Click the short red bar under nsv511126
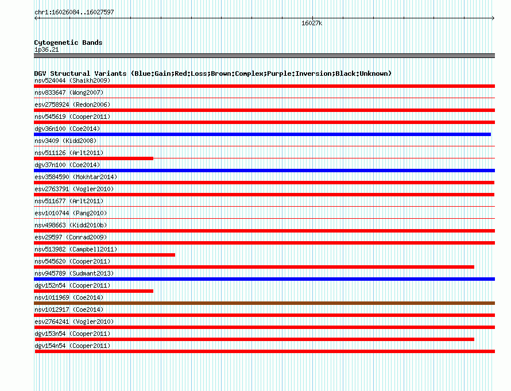511x391 pixels. pyautogui.click(x=94, y=158)
